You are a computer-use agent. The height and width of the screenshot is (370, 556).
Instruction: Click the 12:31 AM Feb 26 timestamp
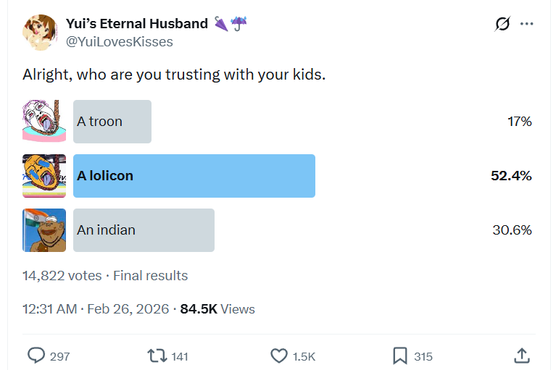(96, 309)
